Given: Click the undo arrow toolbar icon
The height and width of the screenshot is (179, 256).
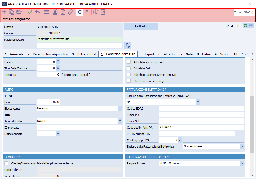Looking at the screenshot, I should tap(37, 12).
